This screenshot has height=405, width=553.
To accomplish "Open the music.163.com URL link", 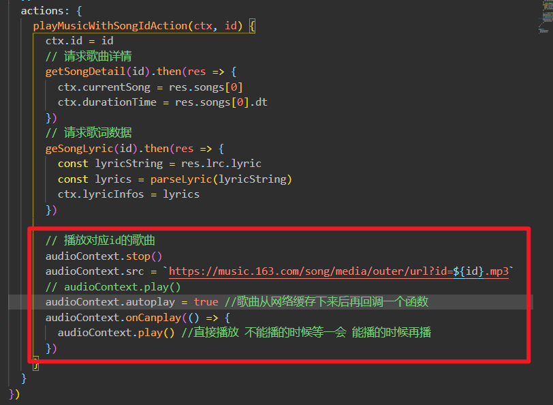I will click(338, 271).
